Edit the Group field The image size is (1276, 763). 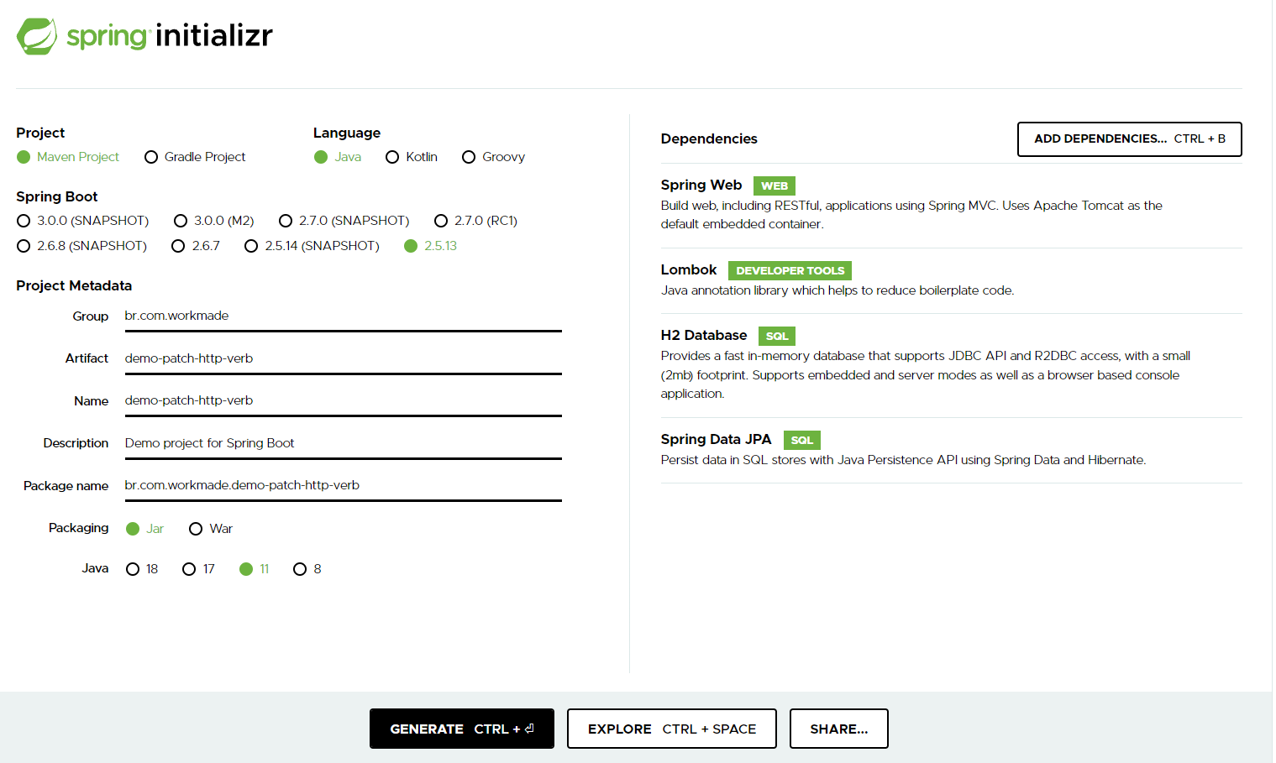[343, 316]
